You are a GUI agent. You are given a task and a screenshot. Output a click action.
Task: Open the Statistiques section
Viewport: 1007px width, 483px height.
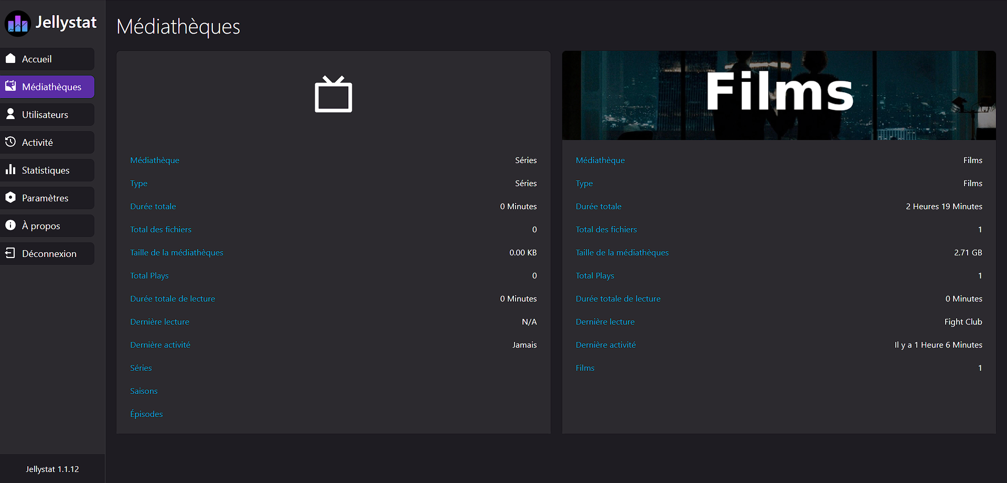(47, 170)
